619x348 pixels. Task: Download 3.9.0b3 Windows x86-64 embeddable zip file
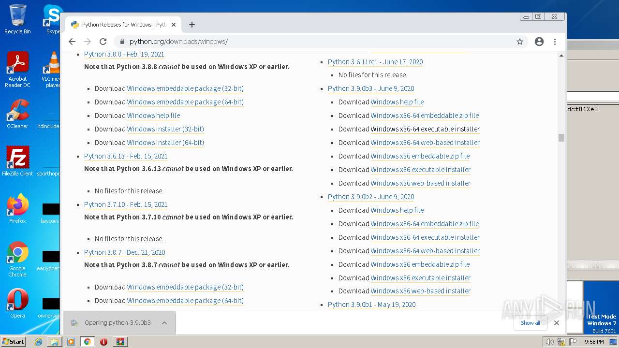pyautogui.click(x=425, y=116)
